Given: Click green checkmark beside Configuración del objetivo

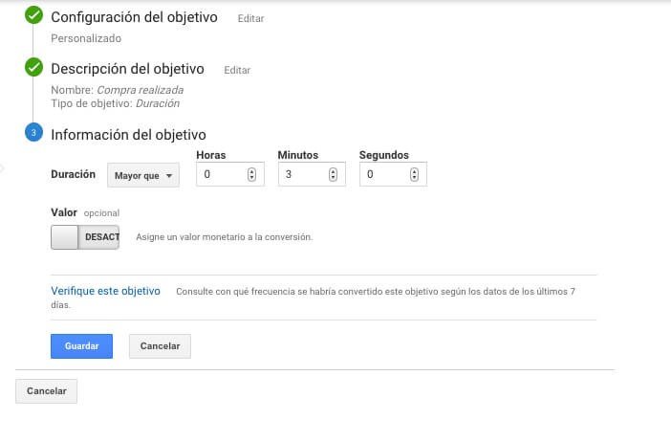Looking at the screenshot, I should (x=34, y=15).
